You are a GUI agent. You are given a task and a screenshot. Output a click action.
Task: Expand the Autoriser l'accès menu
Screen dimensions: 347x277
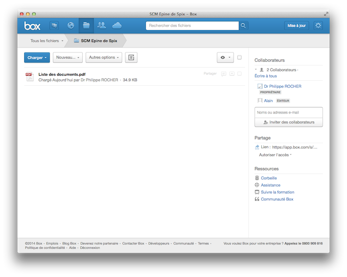tap(275, 155)
